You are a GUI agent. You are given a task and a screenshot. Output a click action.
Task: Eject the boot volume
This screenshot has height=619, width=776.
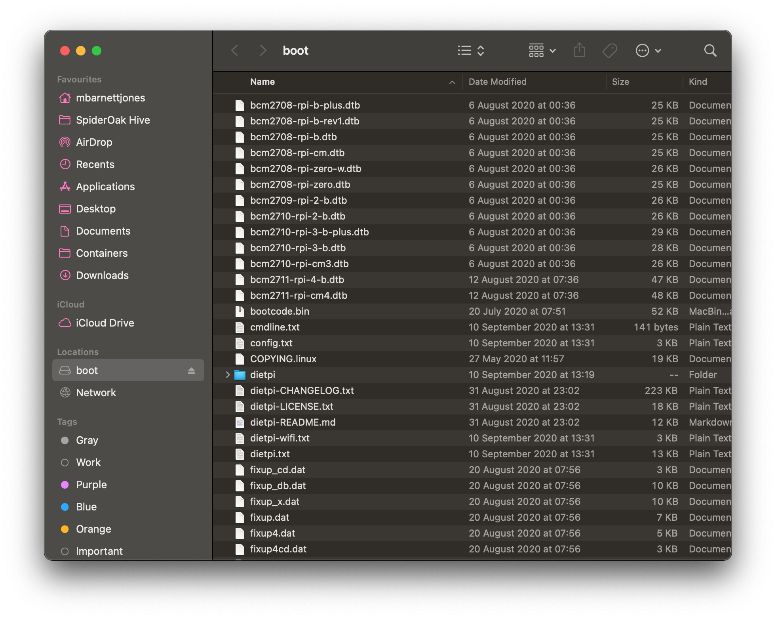pos(192,370)
